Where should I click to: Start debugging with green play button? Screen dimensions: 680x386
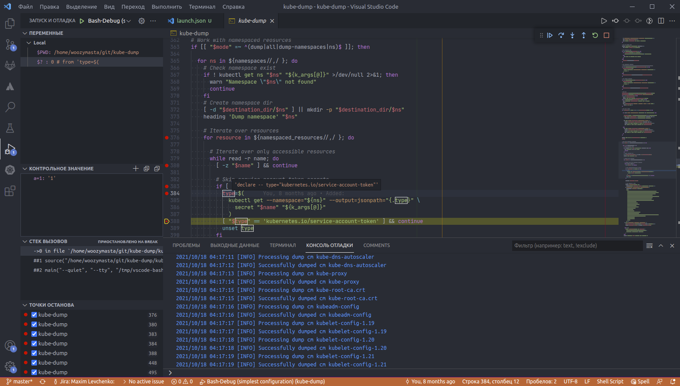pyautogui.click(x=82, y=20)
